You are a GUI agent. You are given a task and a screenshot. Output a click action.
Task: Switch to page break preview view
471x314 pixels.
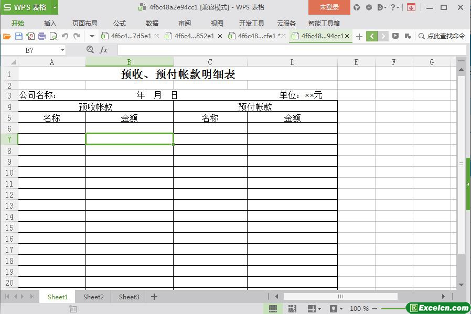(292, 309)
